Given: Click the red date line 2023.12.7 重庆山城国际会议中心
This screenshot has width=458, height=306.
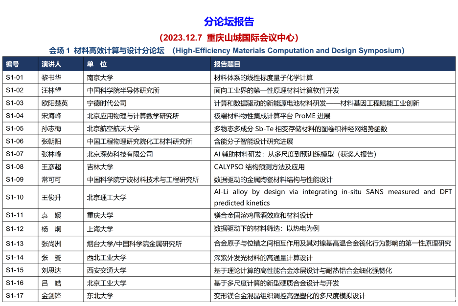Looking at the screenshot, I should click(229, 38).
